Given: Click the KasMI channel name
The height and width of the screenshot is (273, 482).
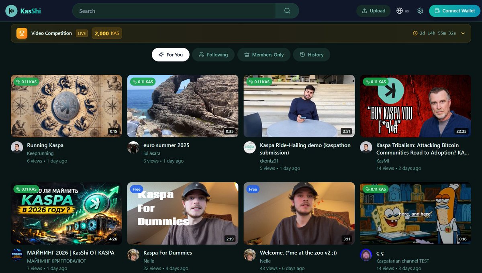Looking at the screenshot, I should (x=383, y=161).
